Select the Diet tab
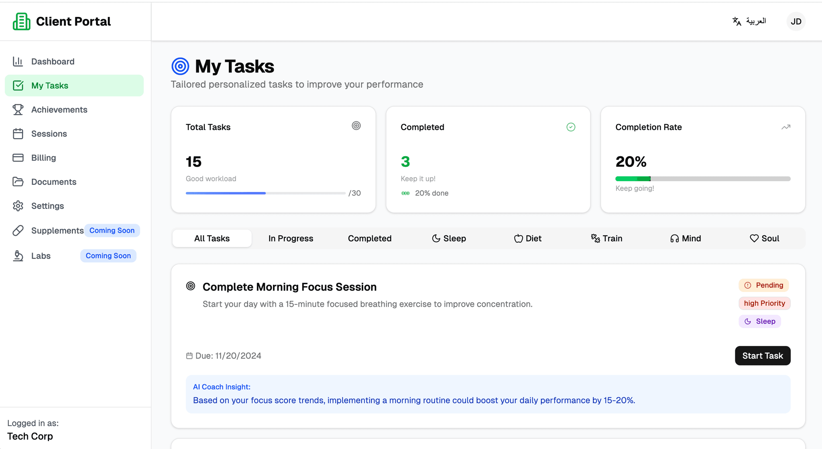 pyautogui.click(x=527, y=238)
